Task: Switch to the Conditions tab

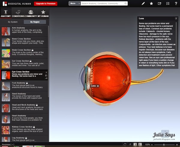Action: point(18,13)
